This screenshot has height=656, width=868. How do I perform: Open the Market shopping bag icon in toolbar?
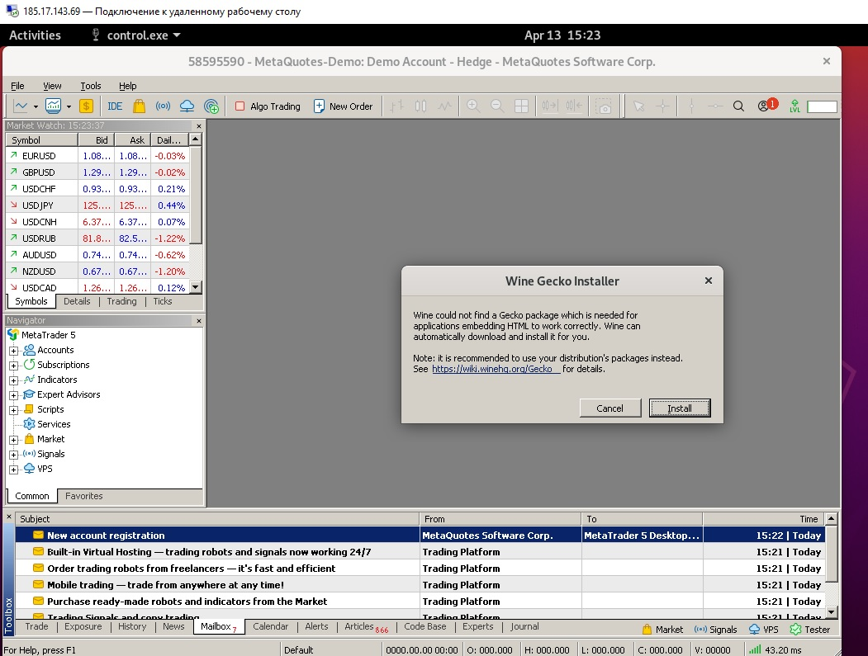tap(139, 106)
